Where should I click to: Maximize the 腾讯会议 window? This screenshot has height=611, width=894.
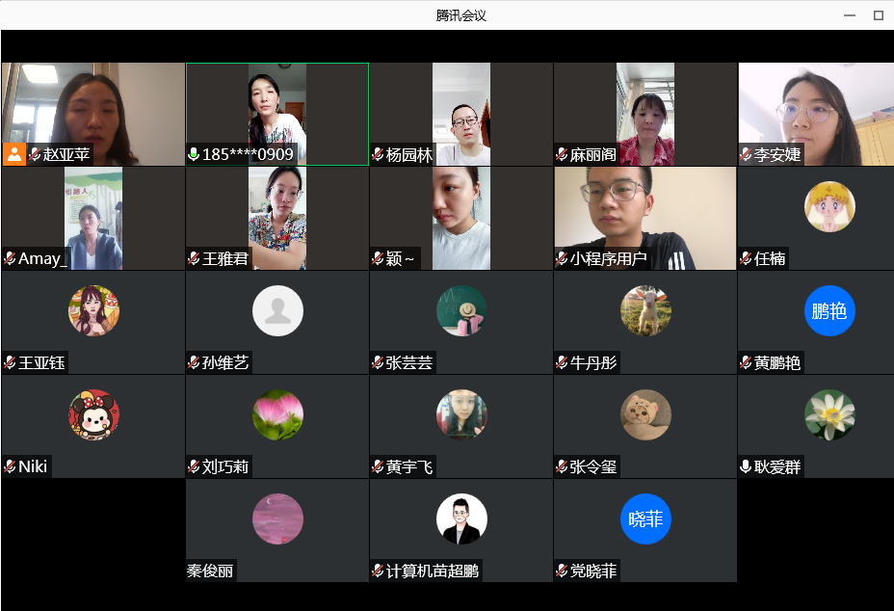[x=878, y=15]
